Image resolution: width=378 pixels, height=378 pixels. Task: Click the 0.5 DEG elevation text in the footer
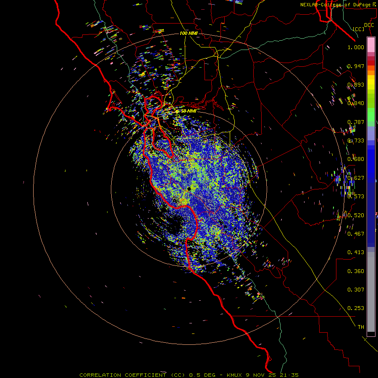pos(202,375)
